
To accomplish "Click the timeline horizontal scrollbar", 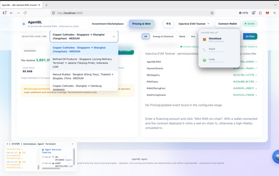I will click(x=51, y=168).
